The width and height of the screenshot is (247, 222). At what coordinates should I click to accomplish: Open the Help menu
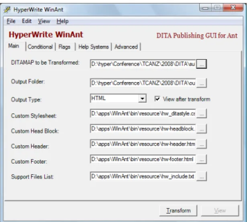coord(62,21)
